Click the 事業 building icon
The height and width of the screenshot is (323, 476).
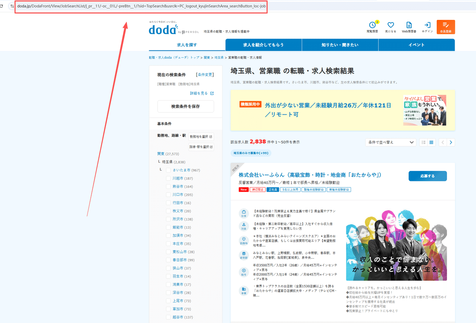coord(244,290)
